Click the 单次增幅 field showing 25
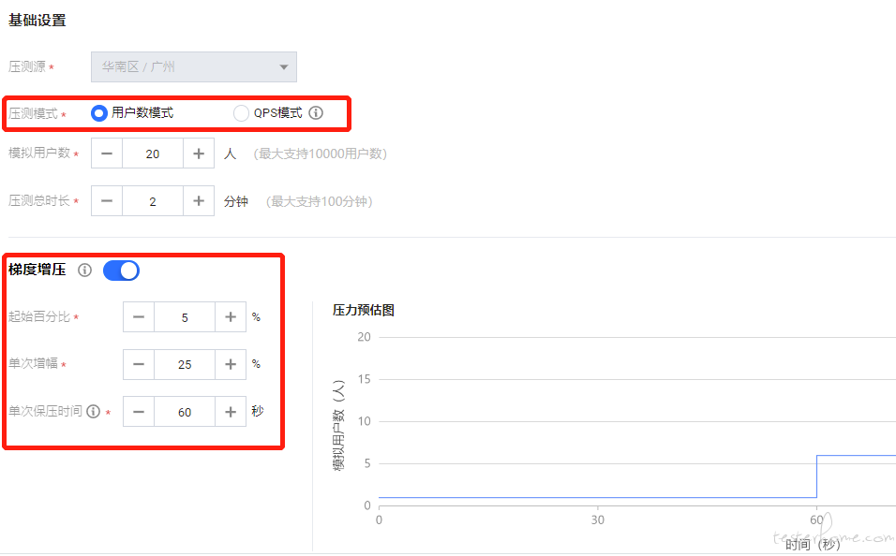This screenshot has height=556, width=896. (x=185, y=364)
